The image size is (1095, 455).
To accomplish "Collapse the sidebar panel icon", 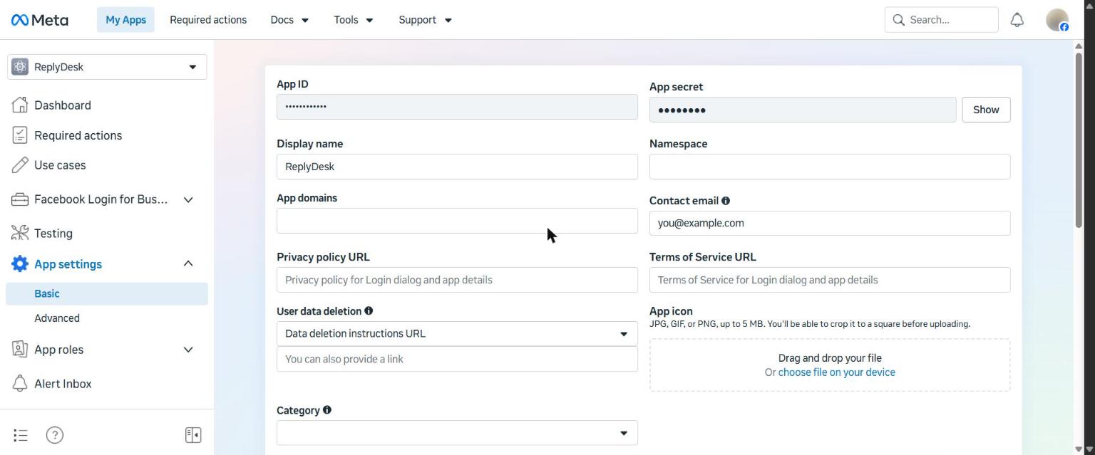I will (x=193, y=435).
